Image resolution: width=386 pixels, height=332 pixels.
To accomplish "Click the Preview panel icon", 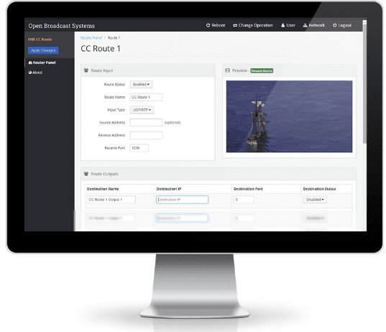I will tap(227, 70).
